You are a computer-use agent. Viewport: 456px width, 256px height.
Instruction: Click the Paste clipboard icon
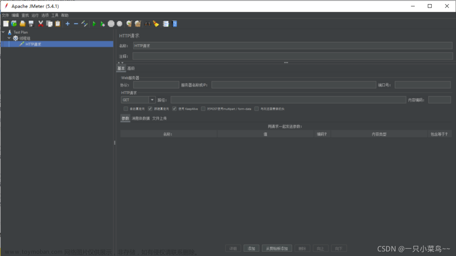click(x=58, y=24)
